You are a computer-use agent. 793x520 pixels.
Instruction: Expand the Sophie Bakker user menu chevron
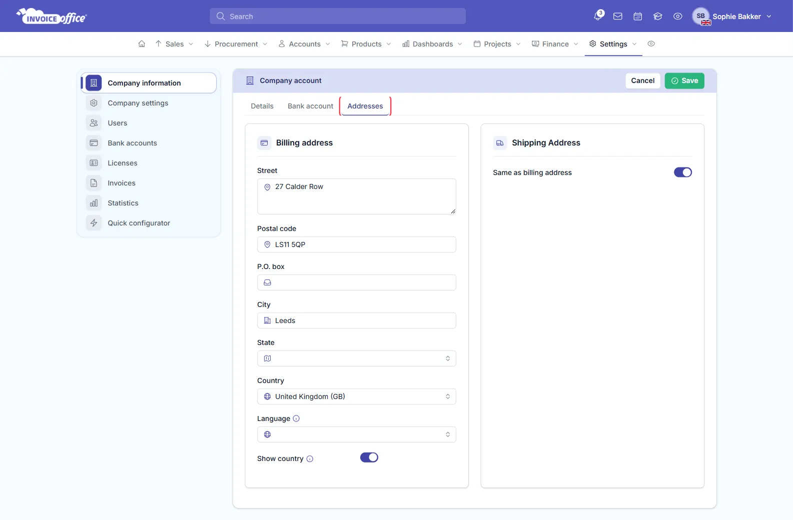(769, 16)
